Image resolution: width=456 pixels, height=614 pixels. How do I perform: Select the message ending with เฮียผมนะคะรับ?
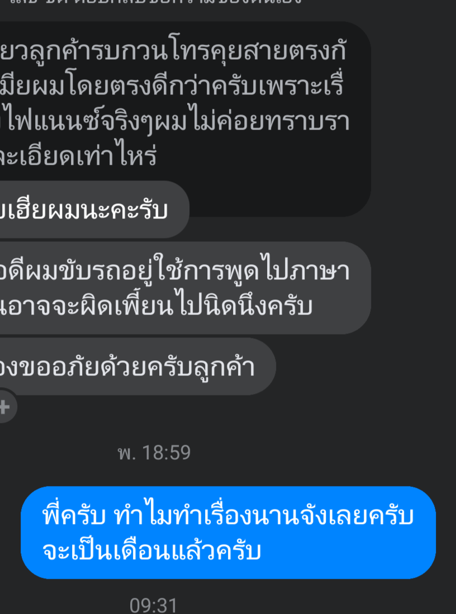pos(94,210)
